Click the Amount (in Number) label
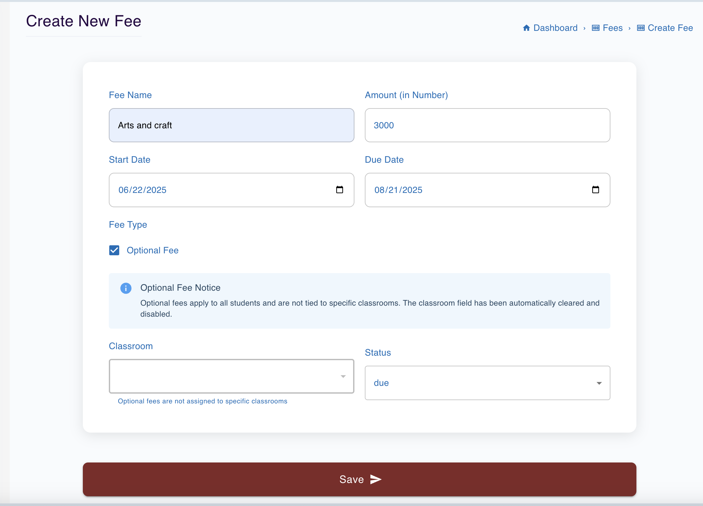Viewport: 703px width, 506px height. (406, 95)
